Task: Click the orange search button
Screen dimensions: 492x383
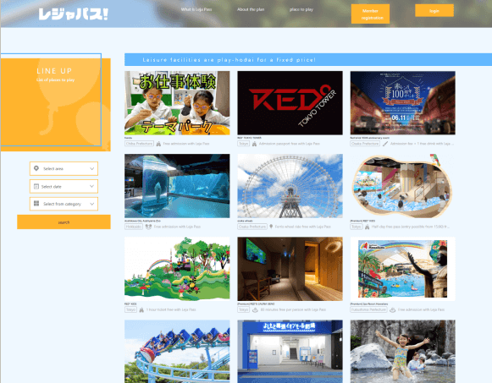Action: click(64, 222)
